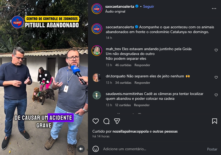Screen dimensions: 221x155
Task: Focus the Adicione um comentário field
Action: point(153,149)
